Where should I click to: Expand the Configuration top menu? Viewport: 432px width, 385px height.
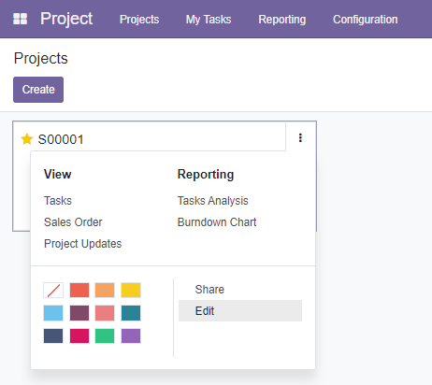pos(366,20)
